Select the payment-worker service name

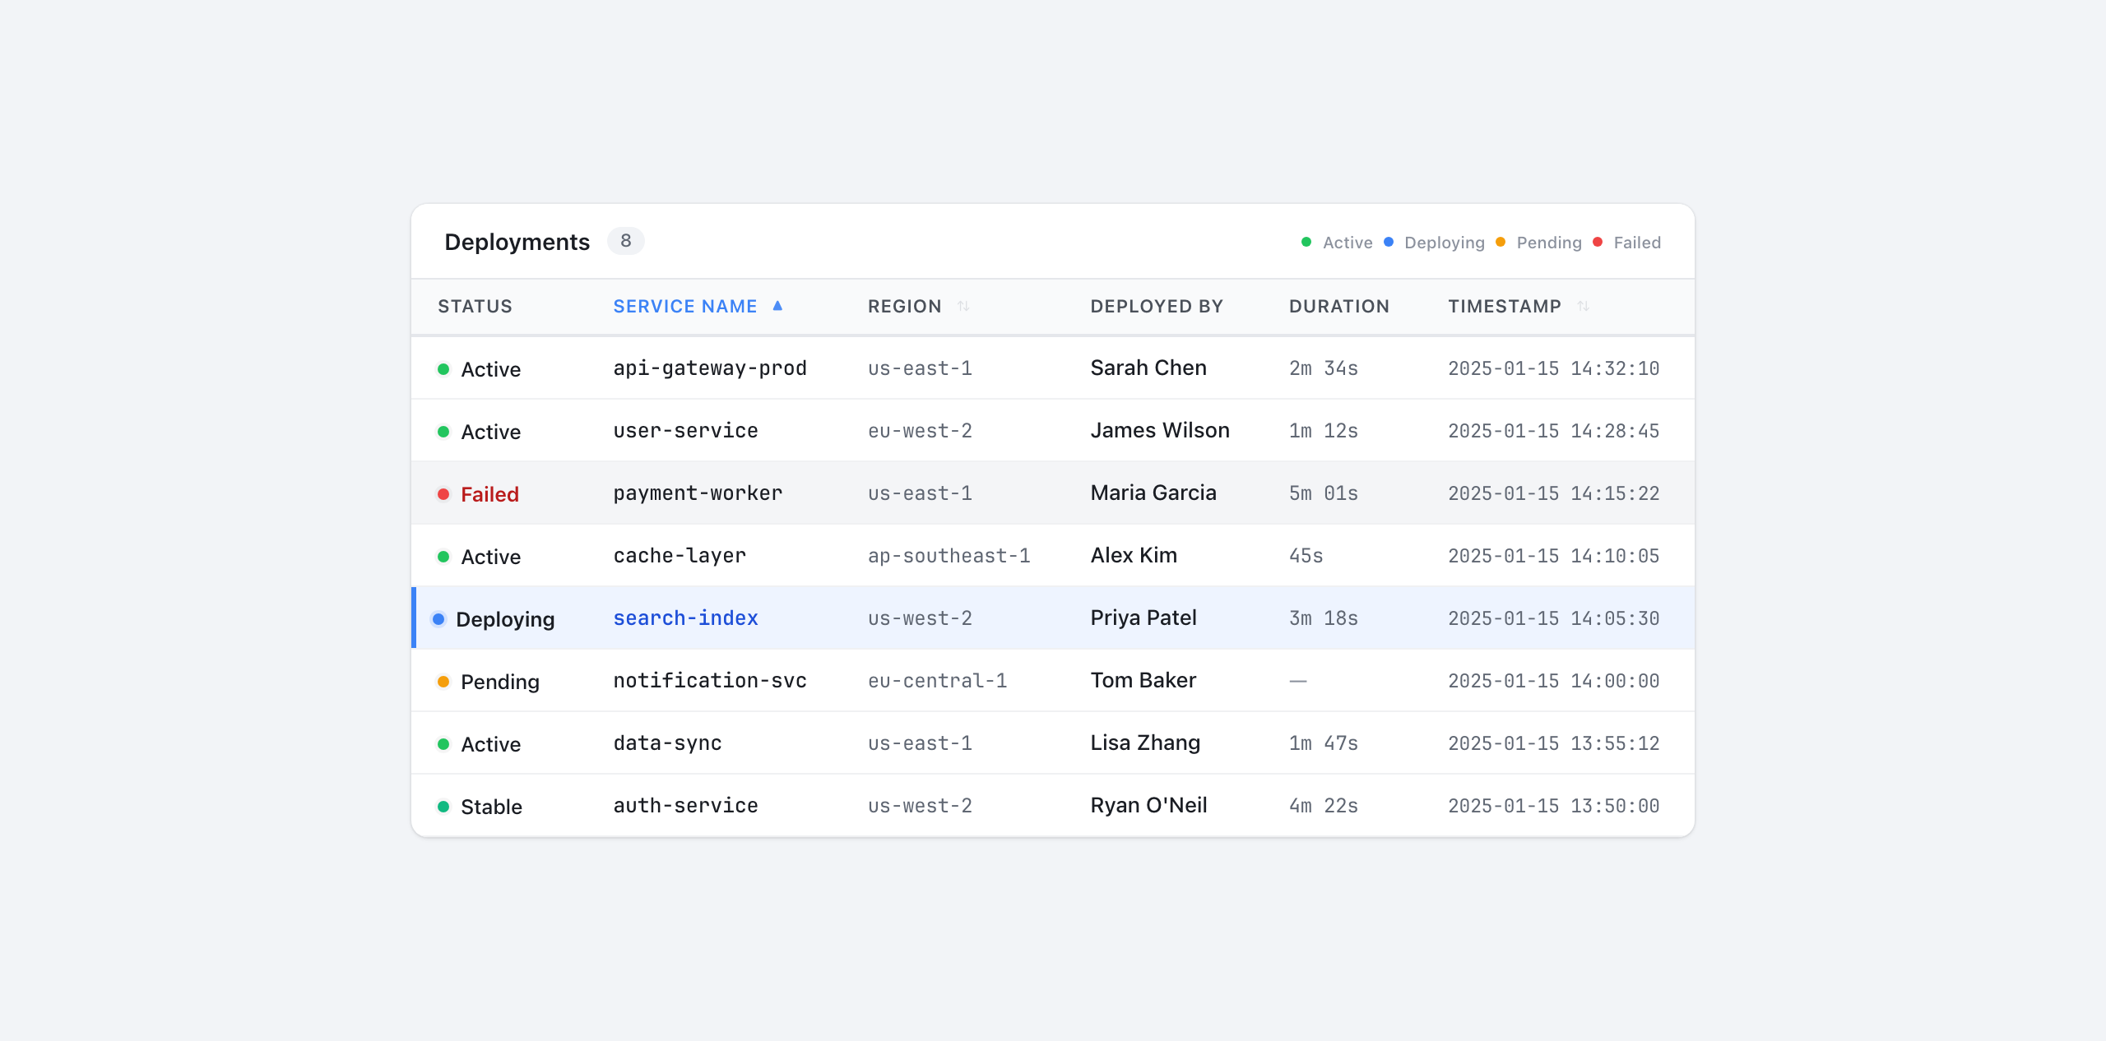698,493
